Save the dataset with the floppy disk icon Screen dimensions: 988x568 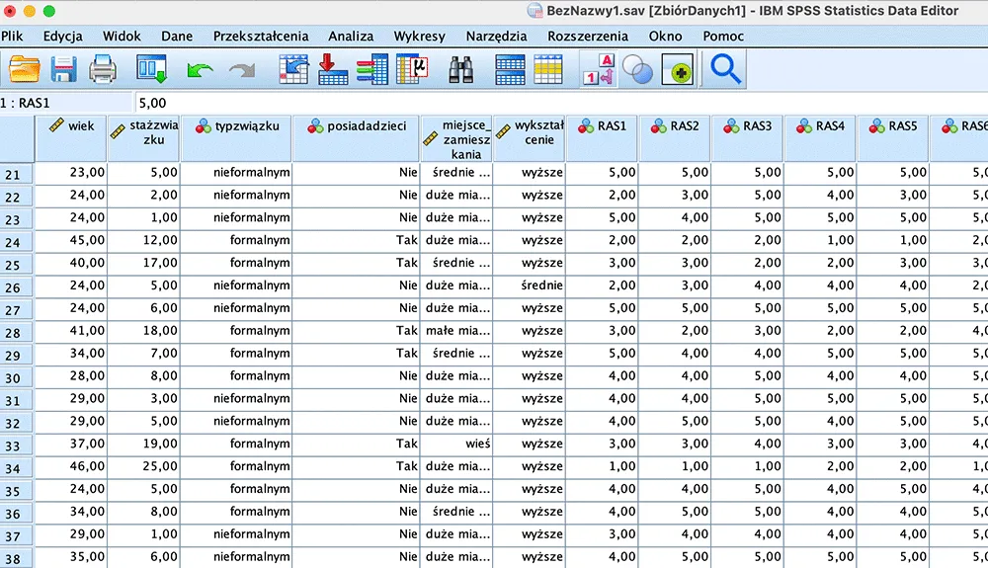coord(64,69)
